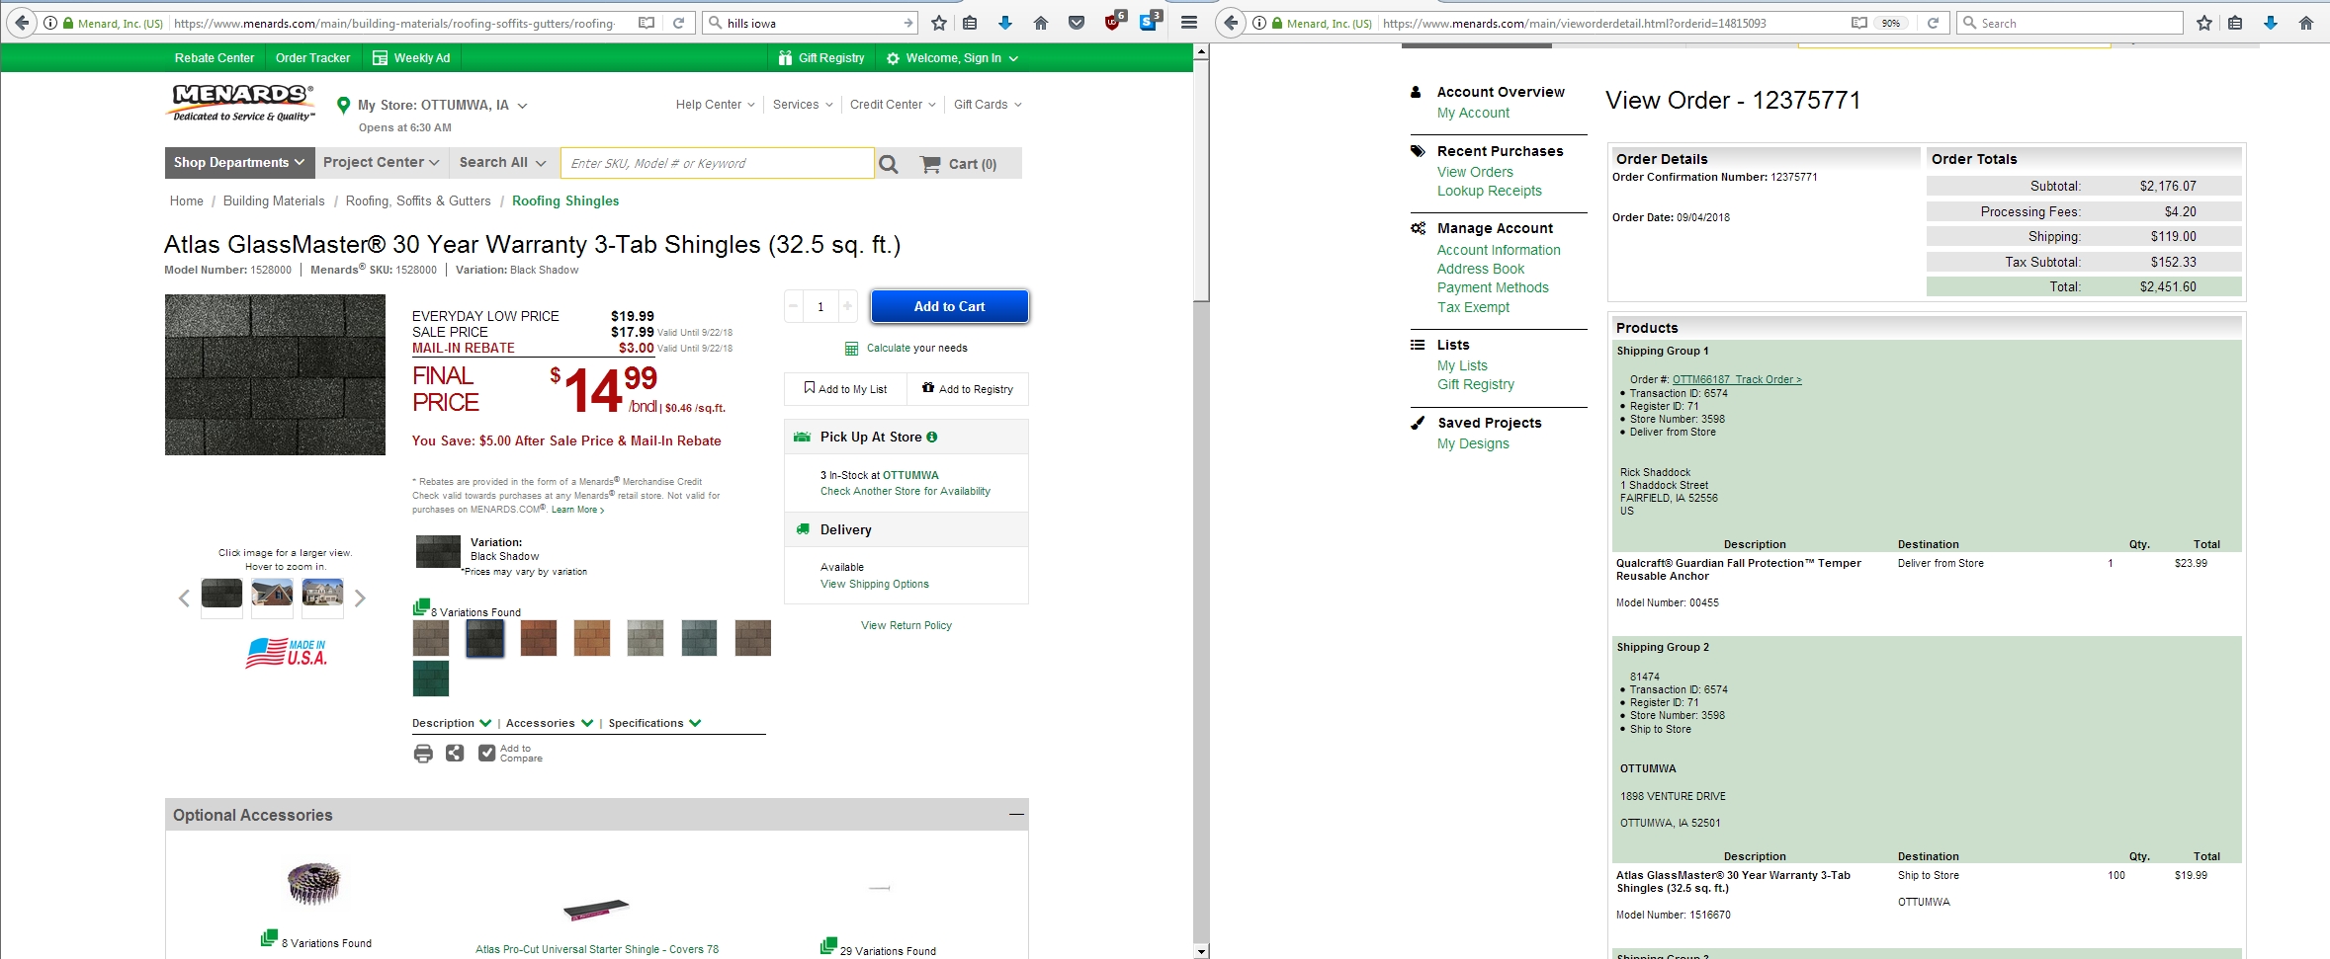Open the Gift Cards dropdown

point(988,105)
